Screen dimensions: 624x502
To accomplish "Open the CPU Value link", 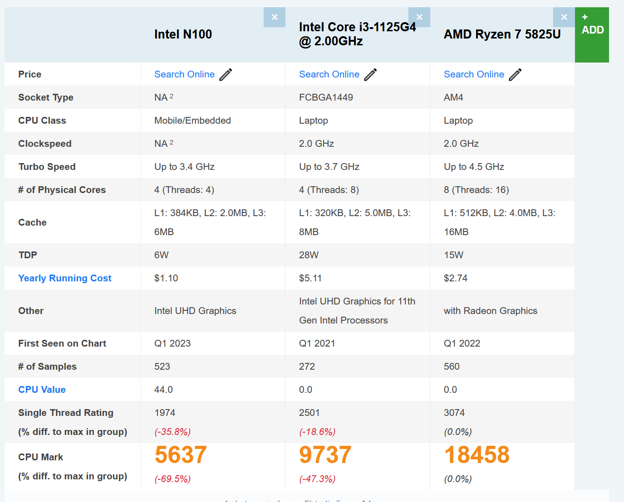I will 42,390.
